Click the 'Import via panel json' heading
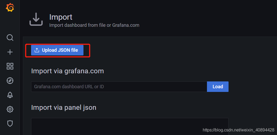Screen dimensions: 277x135 [x=64, y=107]
